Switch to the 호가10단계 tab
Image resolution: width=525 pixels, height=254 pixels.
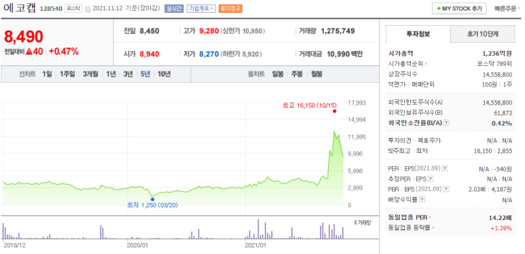click(x=482, y=34)
